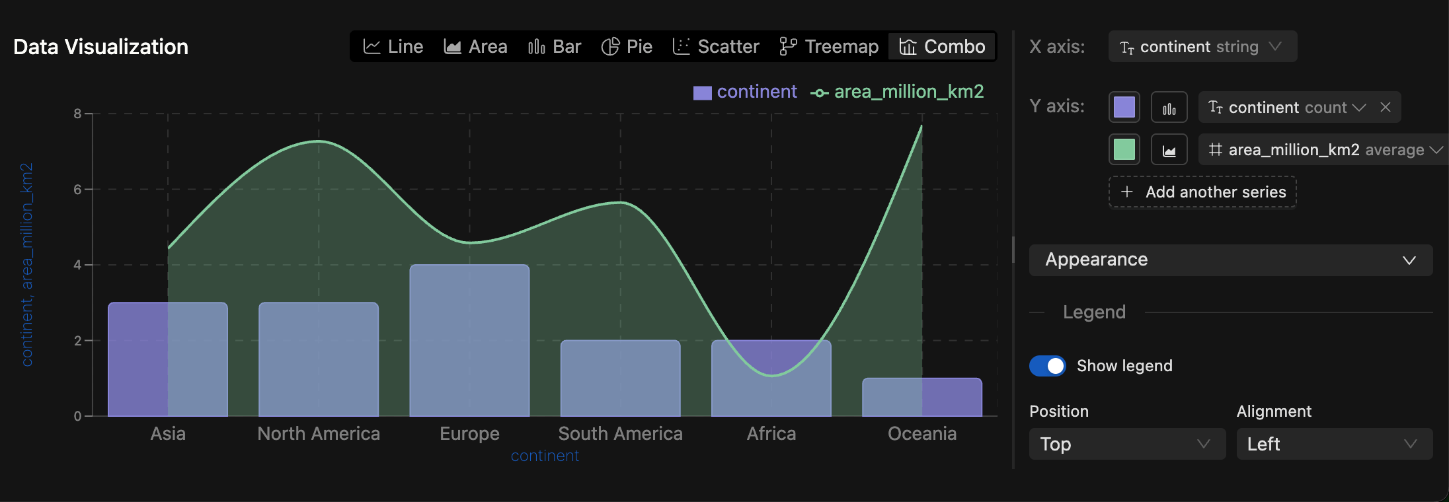
Task: Click the Europe bar in the chart
Action: [x=469, y=340]
